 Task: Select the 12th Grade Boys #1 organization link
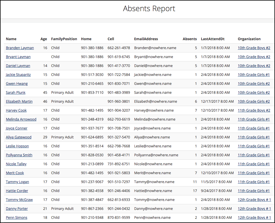coord(254,200)
